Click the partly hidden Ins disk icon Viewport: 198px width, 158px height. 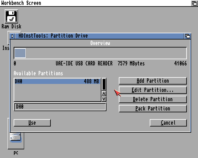6,48
